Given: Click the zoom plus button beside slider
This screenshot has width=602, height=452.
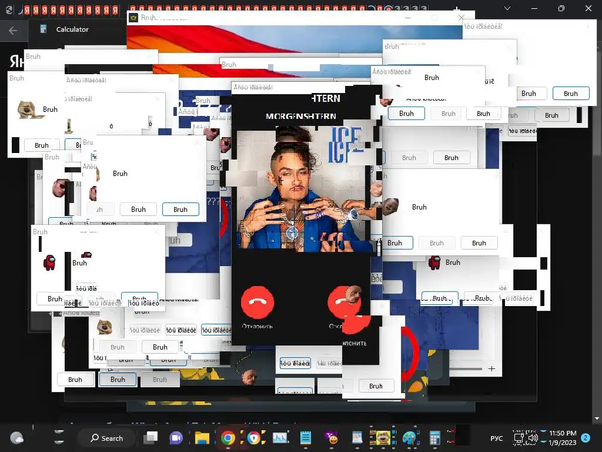Looking at the screenshot, I should [x=492, y=368].
